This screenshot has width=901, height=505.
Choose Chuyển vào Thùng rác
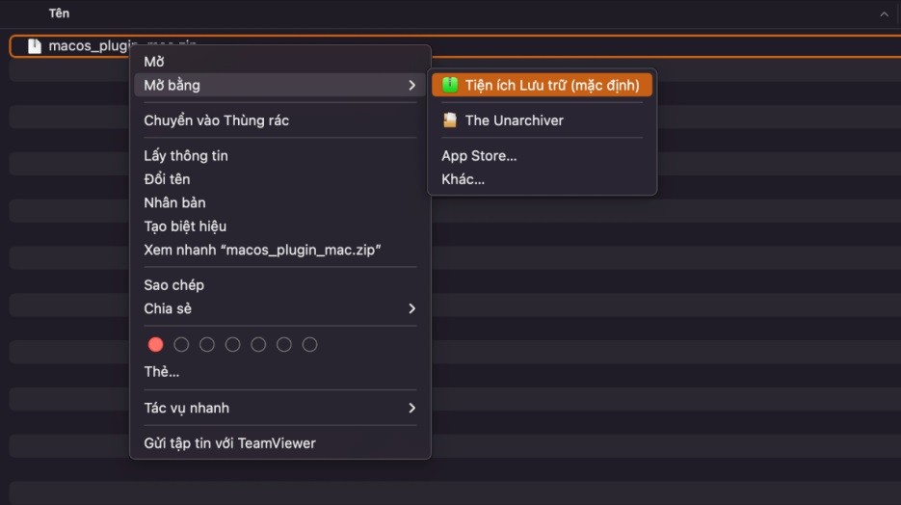pos(280,120)
